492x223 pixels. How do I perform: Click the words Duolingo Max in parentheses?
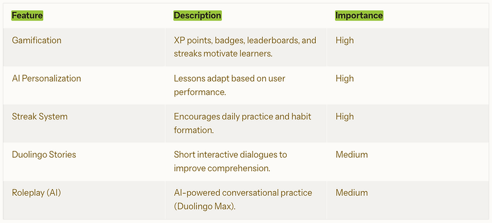[x=204, y=206]
